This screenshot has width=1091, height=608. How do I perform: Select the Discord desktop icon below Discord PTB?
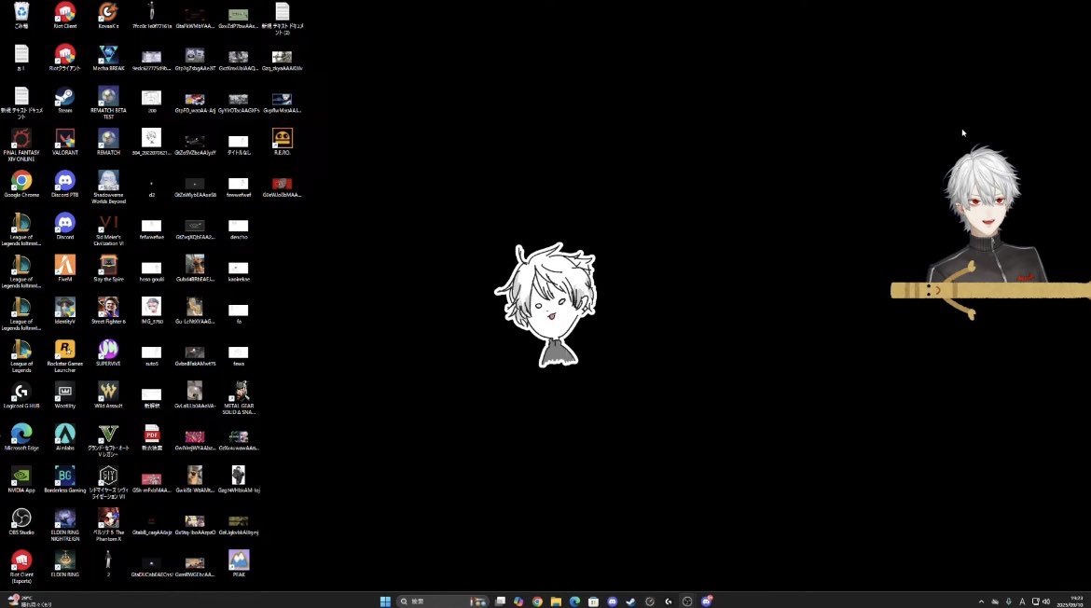[x=64, y=226]
